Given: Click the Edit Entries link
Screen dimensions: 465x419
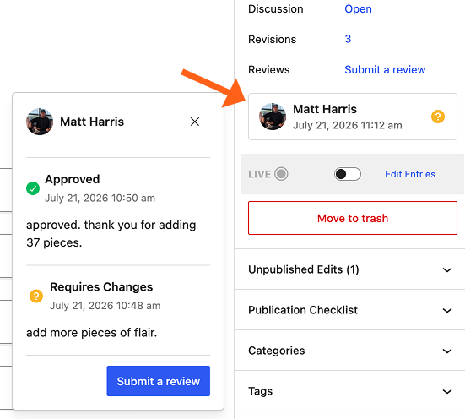Looking at the screenshot, I should [x=410, y=174].
